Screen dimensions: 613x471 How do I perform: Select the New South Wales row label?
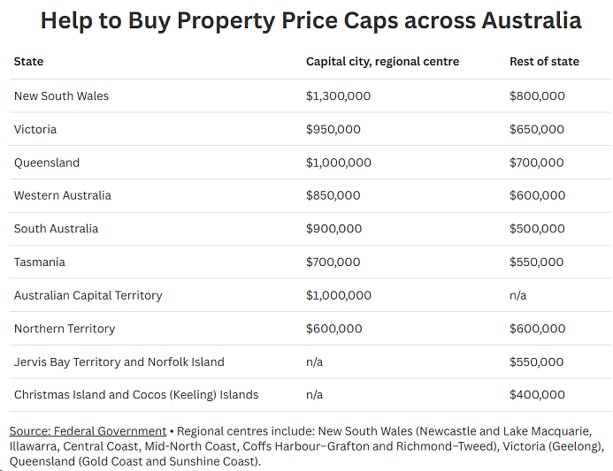[x=61, y=96]
